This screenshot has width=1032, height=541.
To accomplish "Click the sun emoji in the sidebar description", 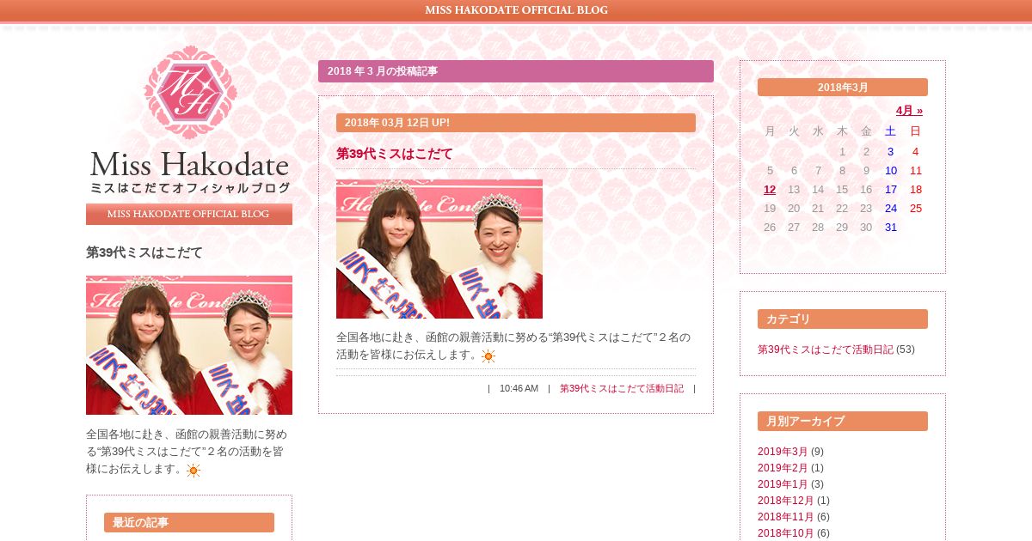I will point(193,470).
